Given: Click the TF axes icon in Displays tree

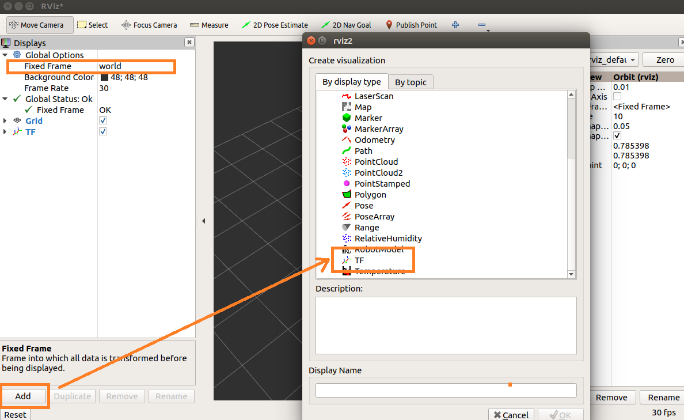Looking at the screenshot, I should pyautogui.click(x=17, y=131).
